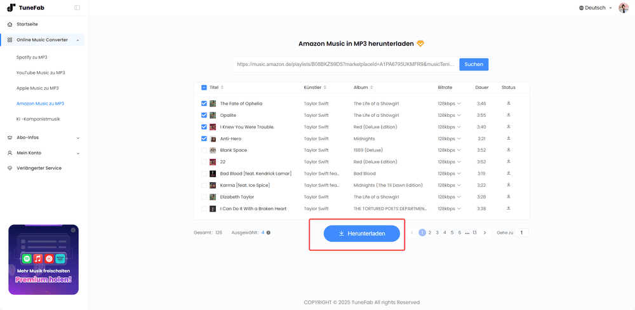Download Anti-Hero via status icon
The width and height of the screenshot is (635, 310).
point(508,138)
